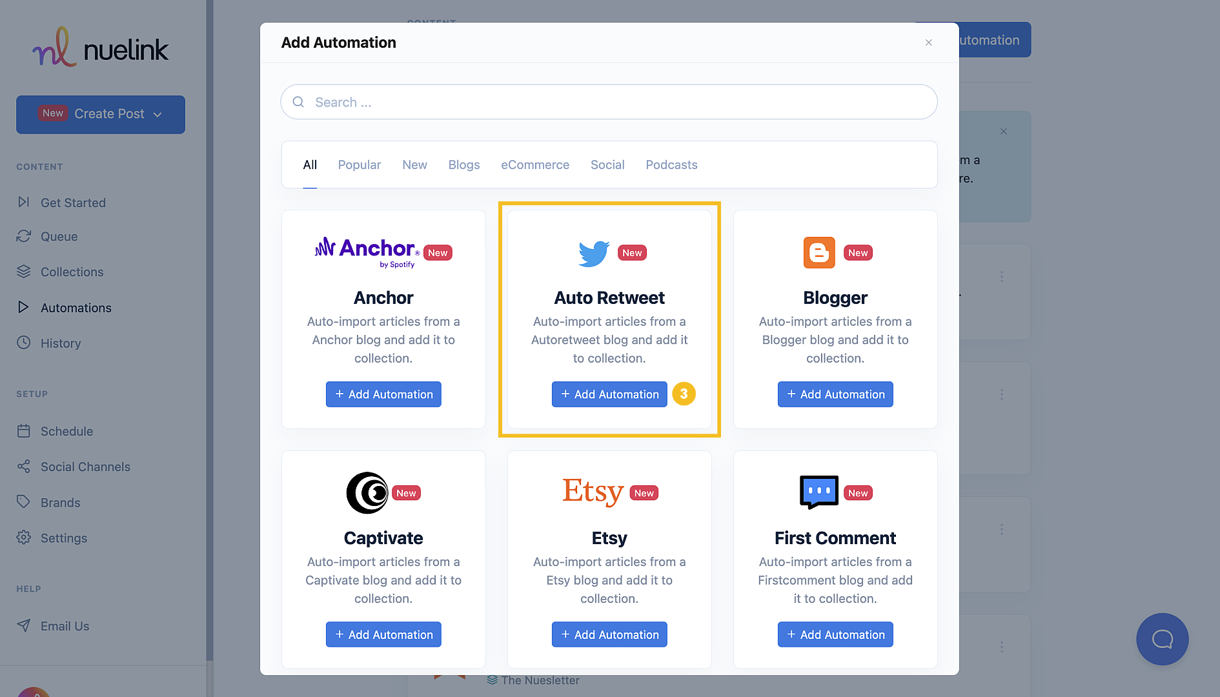This screenshot has height=697, width=1220.
Task: Open Get Started in sidebar
Action: click(73, 203)
